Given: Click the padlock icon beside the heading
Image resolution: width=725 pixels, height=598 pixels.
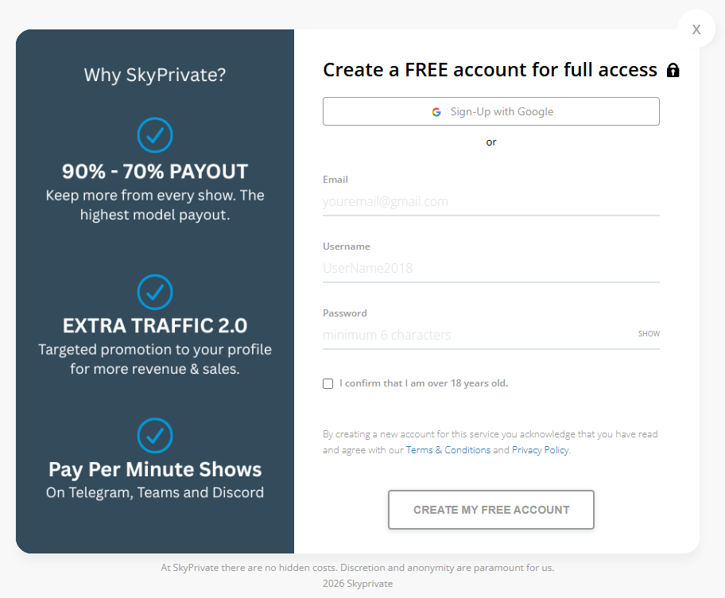Looking at the screenshot, I should 673,71.
